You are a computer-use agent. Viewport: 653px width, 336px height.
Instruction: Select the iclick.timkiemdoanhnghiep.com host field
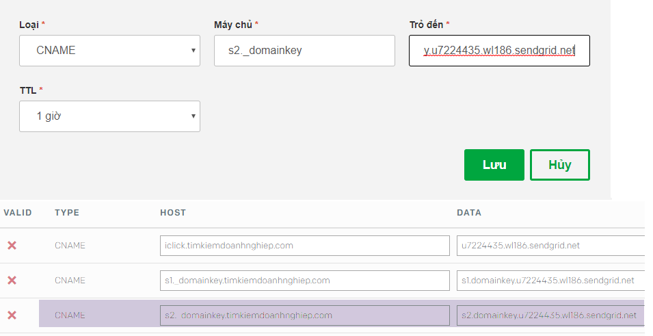point(305,246)
